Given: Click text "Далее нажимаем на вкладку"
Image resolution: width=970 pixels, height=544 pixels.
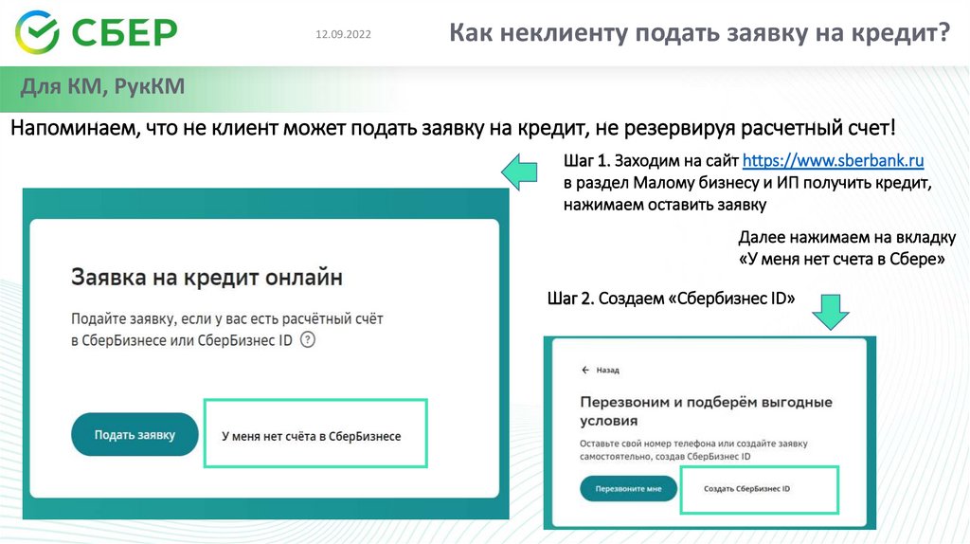Looking at the screenshot, I should pyautogui.click(x=847, y=238).
